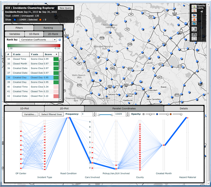Viewport: 211px width, 187px height.
Task: Click the help icon beside Rank by
Action: (60, 40)
